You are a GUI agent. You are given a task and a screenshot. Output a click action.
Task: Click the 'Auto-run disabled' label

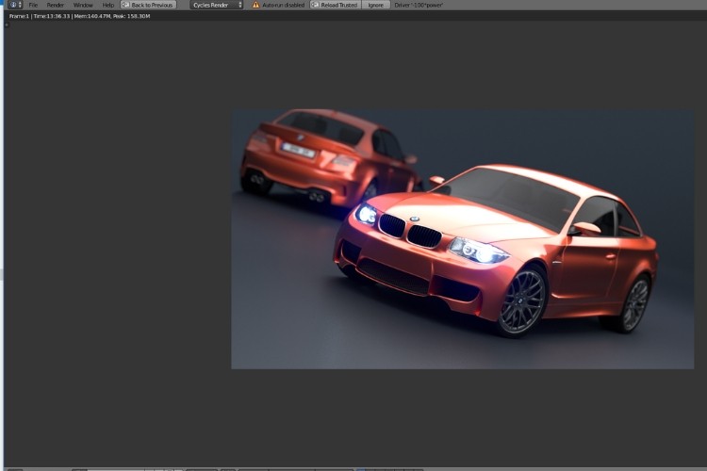[x=283, y=5]
